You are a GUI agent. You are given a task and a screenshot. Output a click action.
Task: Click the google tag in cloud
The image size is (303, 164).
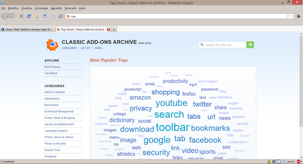(157, 140)
